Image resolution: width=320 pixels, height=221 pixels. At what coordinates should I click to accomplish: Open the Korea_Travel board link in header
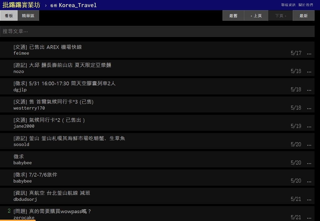point(73,5)
